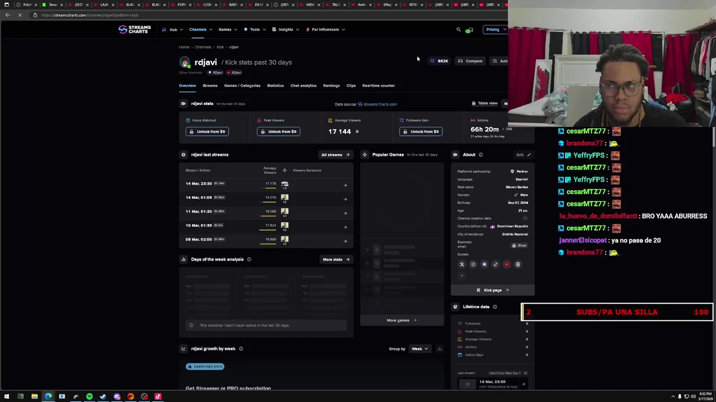Expand the For Influencers menu
The image size is (716, 402).
[x=325, y=30]
